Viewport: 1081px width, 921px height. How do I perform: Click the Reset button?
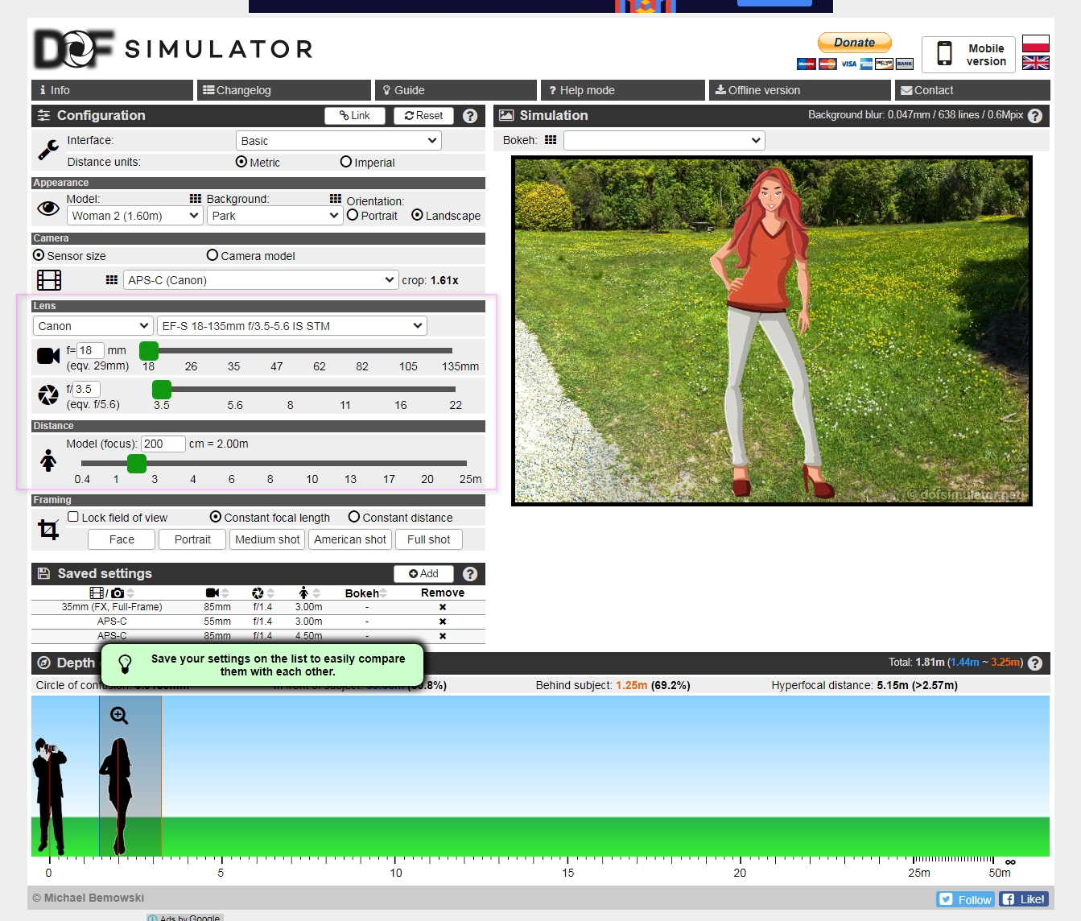click(424, 116)
